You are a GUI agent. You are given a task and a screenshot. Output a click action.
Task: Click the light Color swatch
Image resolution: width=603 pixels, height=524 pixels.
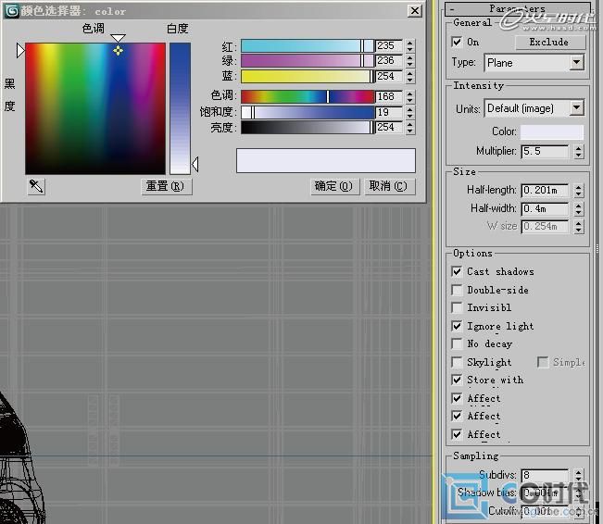point(551,131)
